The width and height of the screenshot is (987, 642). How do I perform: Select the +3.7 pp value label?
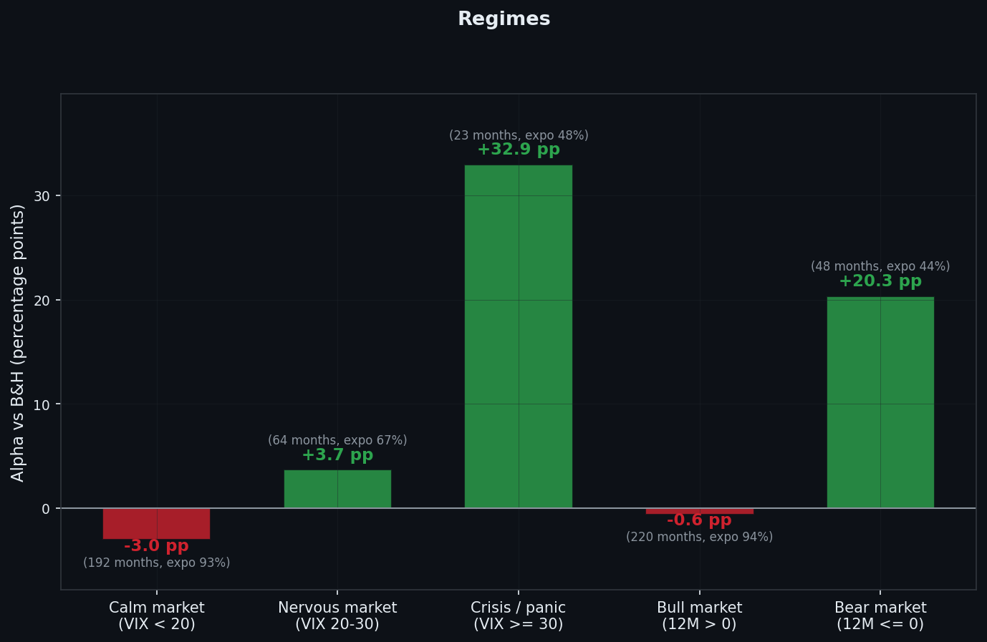[337, 455]
